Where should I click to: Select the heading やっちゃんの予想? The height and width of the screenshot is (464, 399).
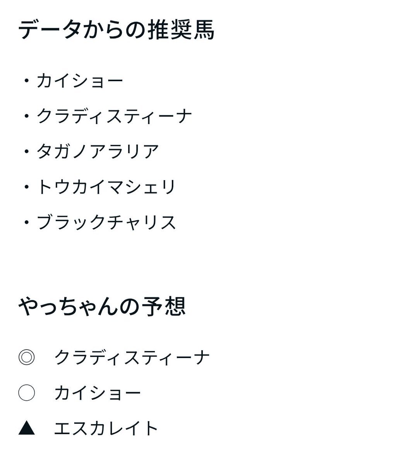[102, 306]
